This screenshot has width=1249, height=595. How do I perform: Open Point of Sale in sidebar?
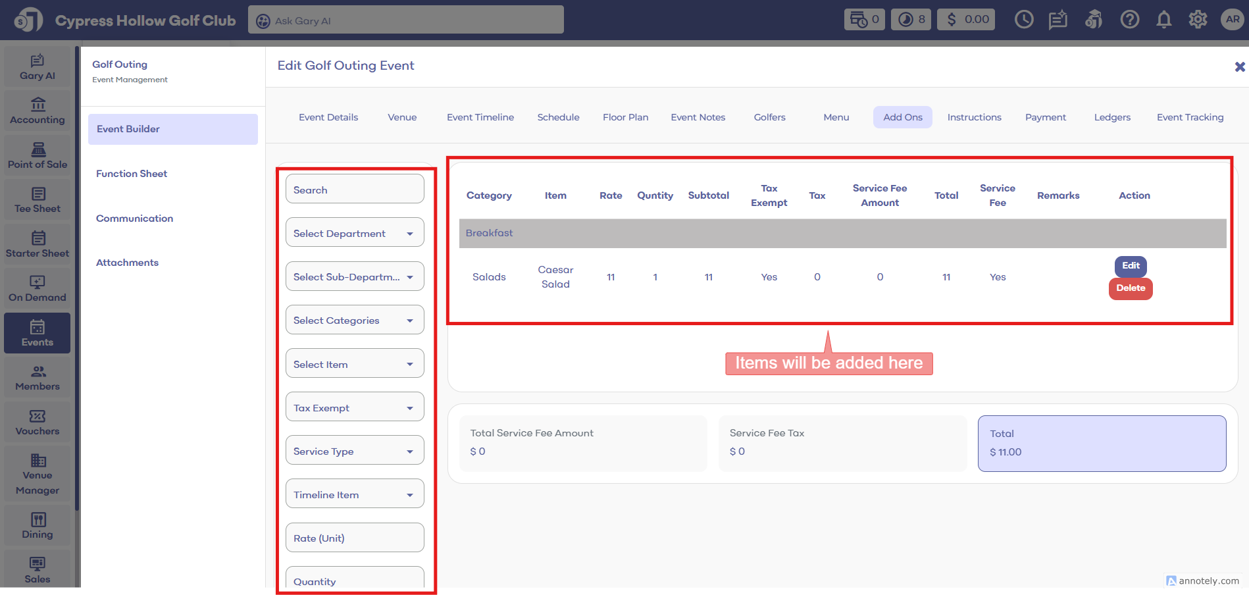coord(38,156)
